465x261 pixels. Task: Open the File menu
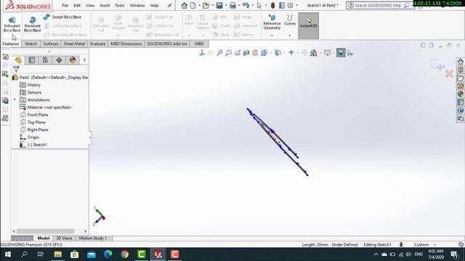coord(65,5)
